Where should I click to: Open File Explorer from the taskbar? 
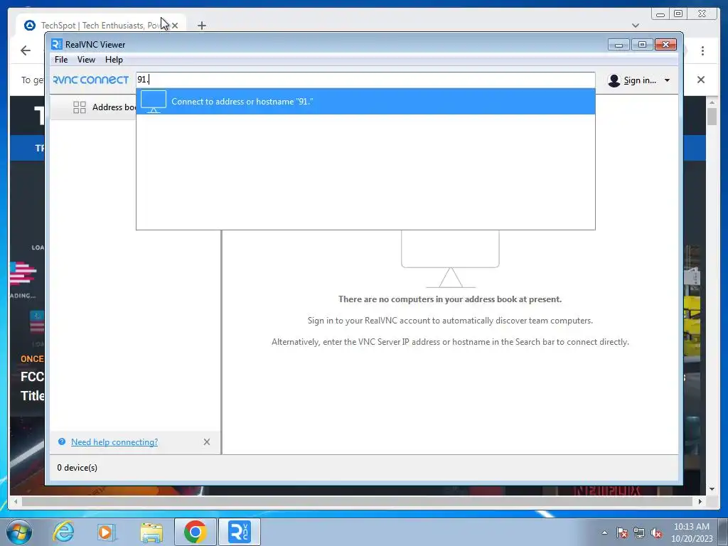pyautogui.click(x=151, y=532)
